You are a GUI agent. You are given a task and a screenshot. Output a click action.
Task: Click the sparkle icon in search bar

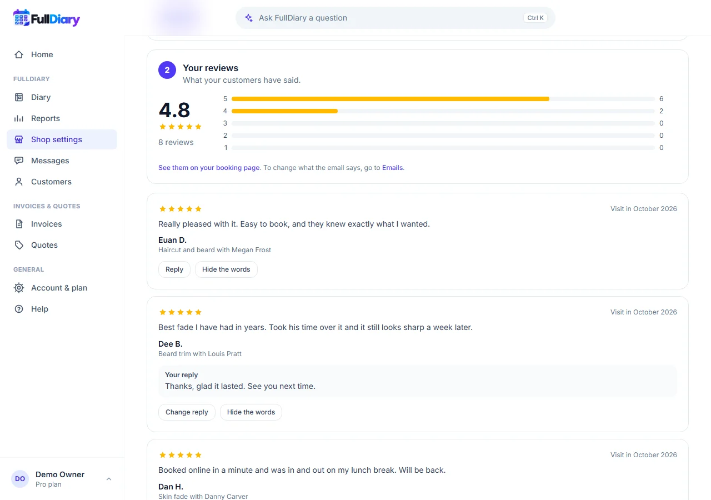pos(249,18)
